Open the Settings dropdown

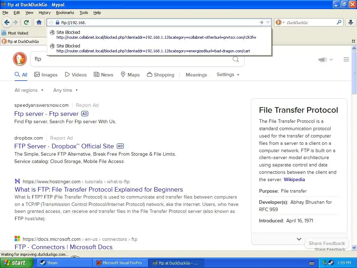click(228, 75)
